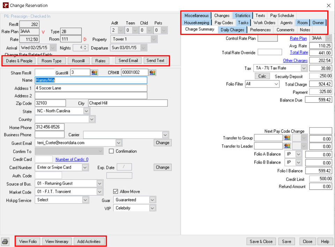Open the Other Charges link
Image resolution: width=335 pixels, height=247 pixels.
(295, 61)
